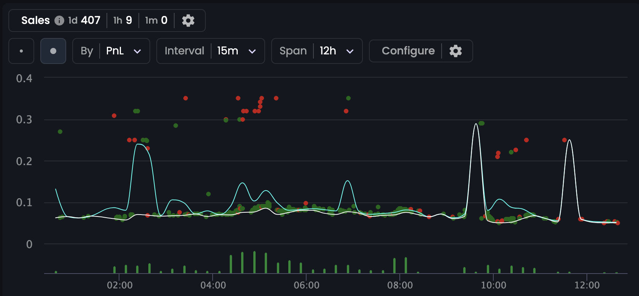Select the small dot size toggle
639x296 pixels.
(x=21, y=51)
